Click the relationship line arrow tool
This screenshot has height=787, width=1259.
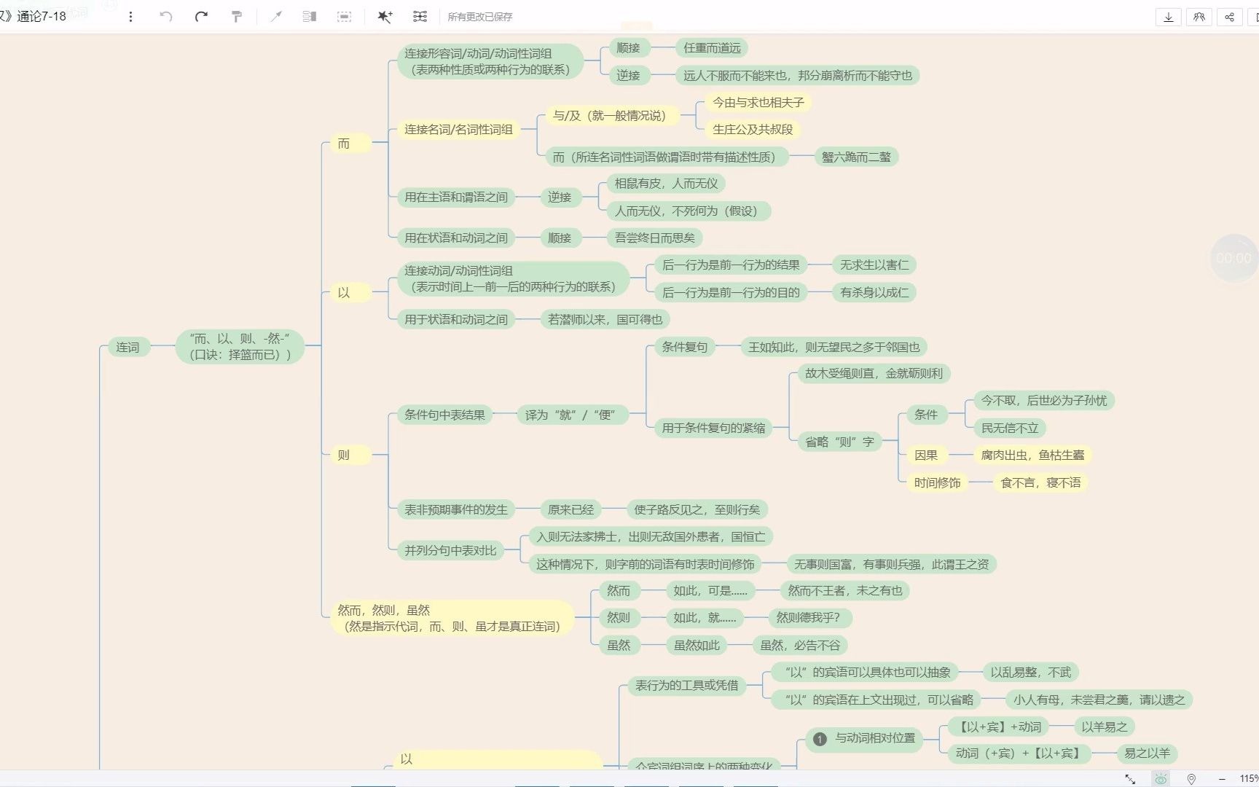(x=275, y=17)
